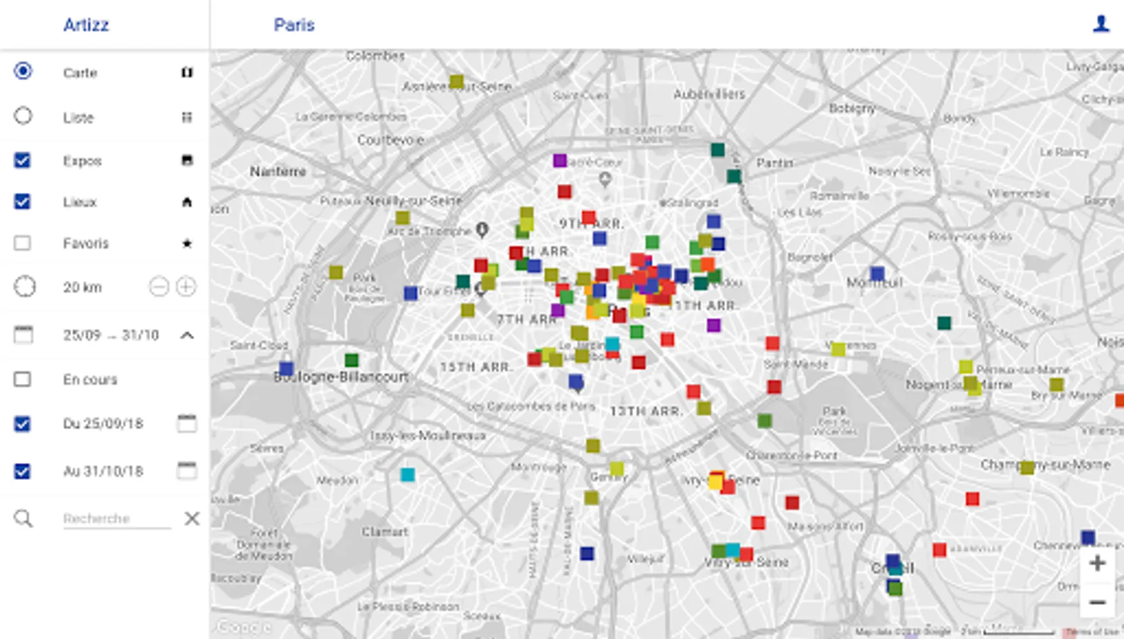Click the Google logo on the map
The height and width of the screenshot is (639, 1124).
[x=243, y=627]
